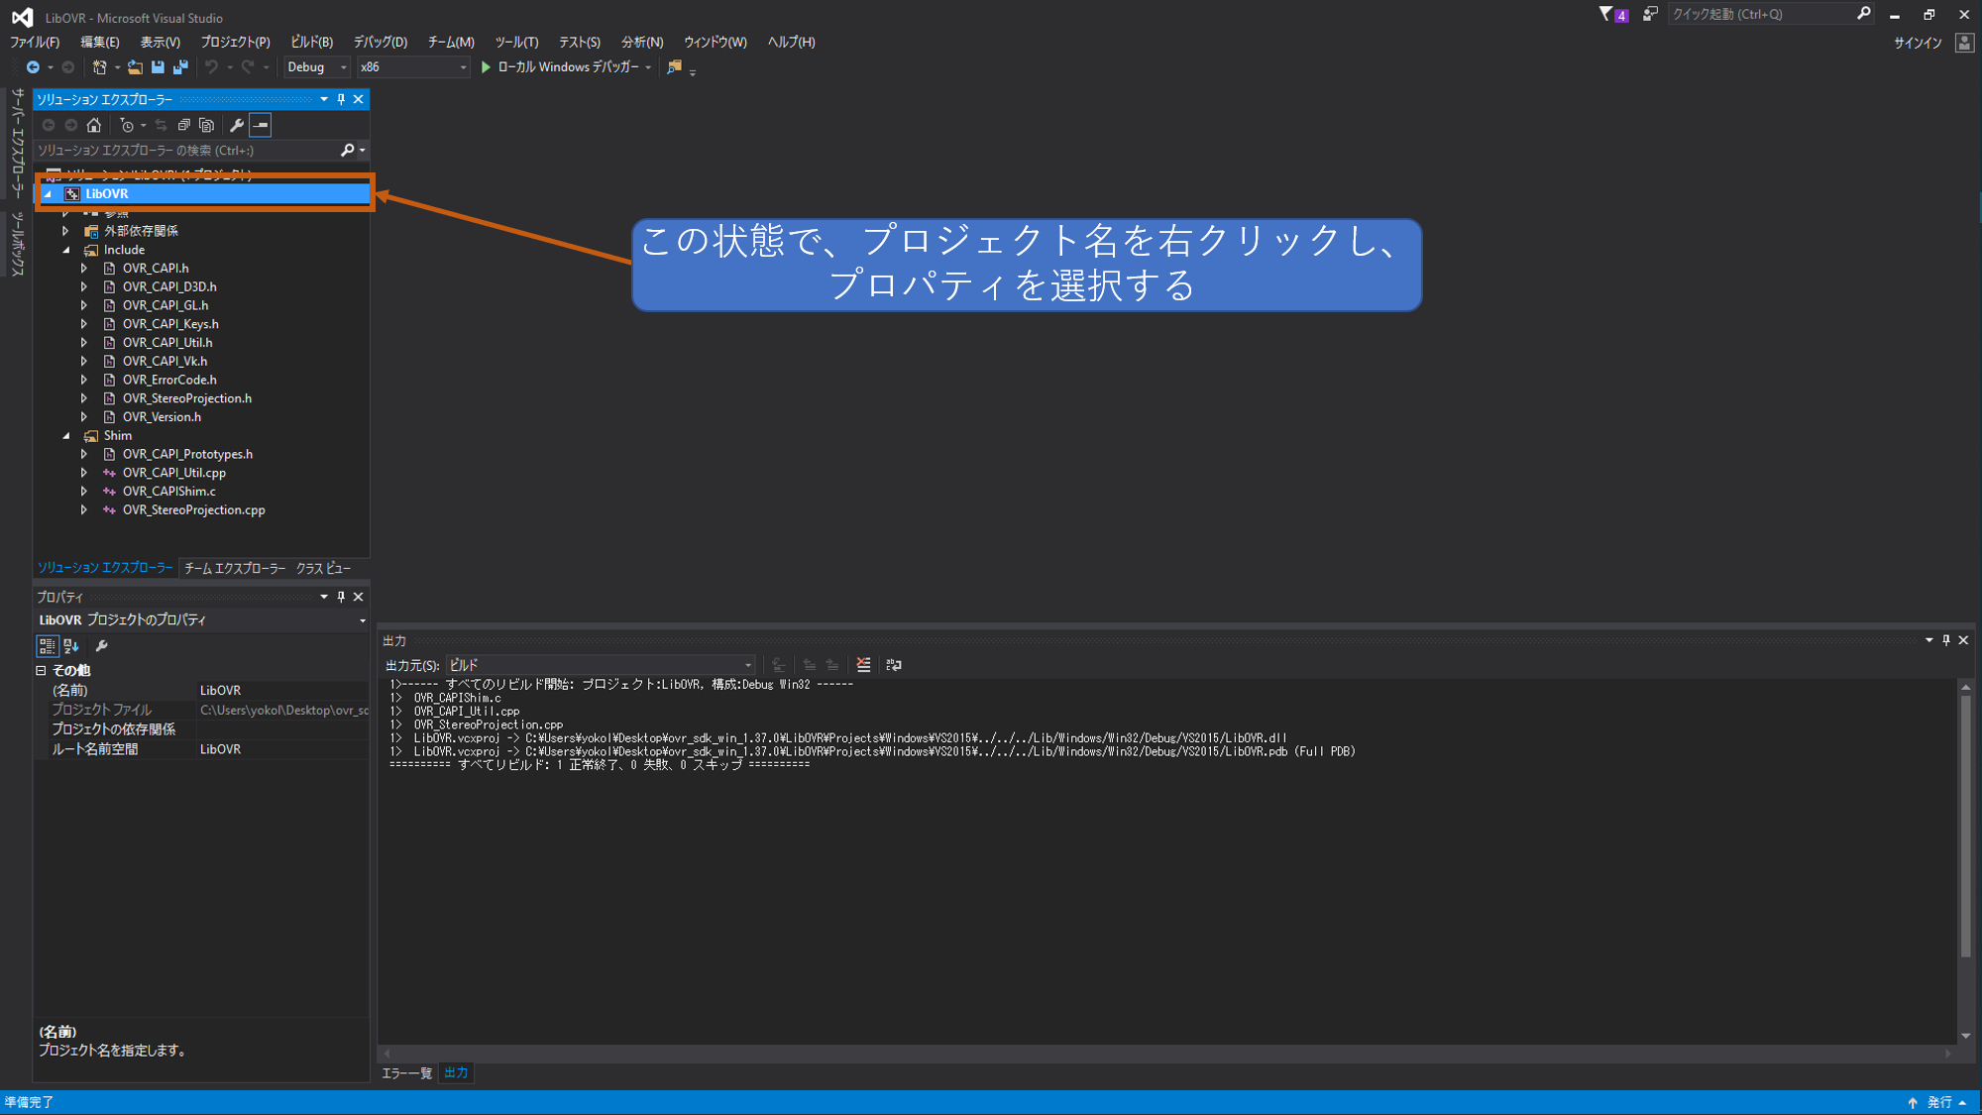Click the Open File toolbar icon

tap(135, 67)
